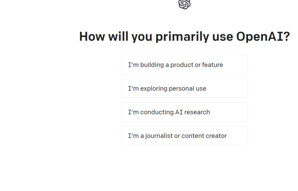This screenshot has width=298, height=191.
Task: Pick "I'm conducting AI research" option
Action: [x=184, y=112]
